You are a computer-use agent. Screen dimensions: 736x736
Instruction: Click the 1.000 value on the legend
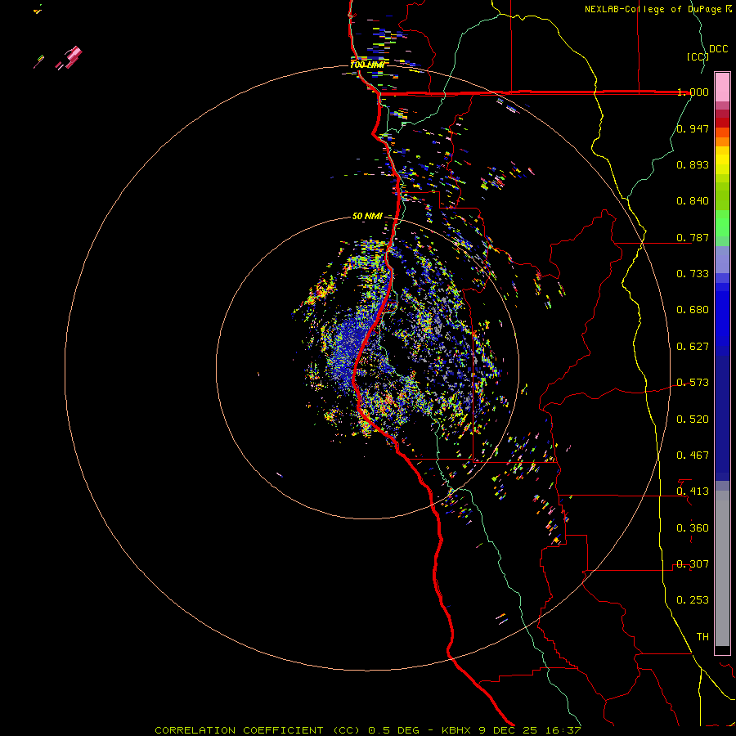pos(693,92)
